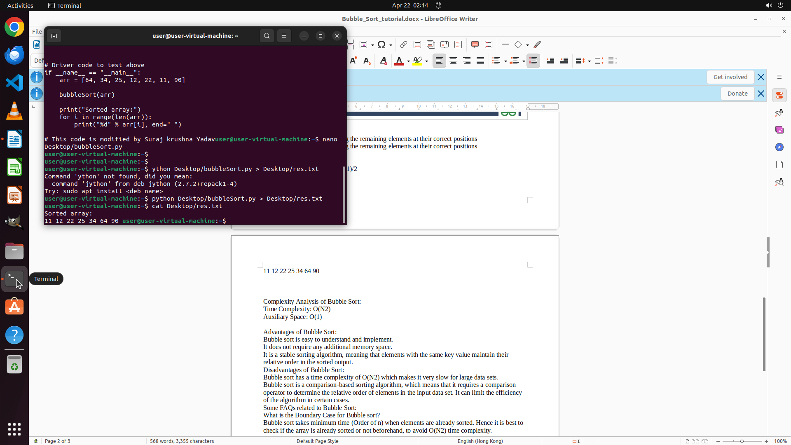
Task: Click the Increase Indent icon
Action: (550, 61)
